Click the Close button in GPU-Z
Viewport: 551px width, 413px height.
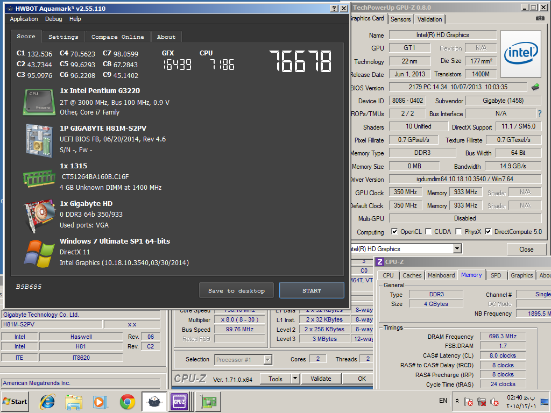point(526,250)
